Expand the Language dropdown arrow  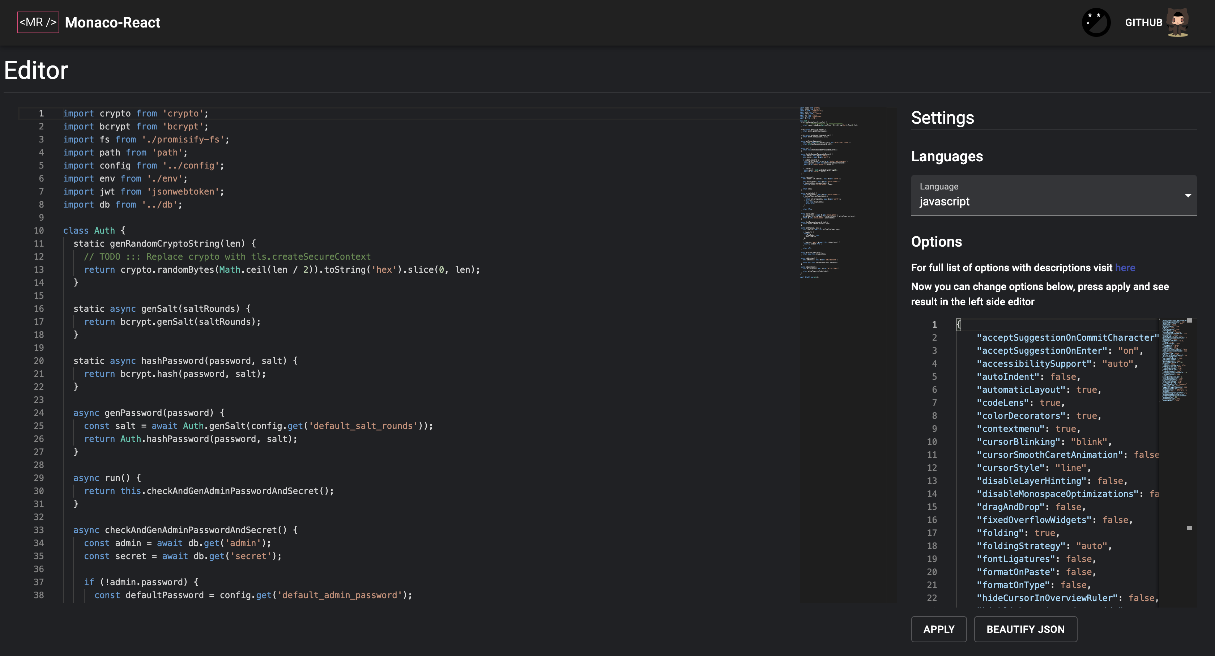(1188, 195)
